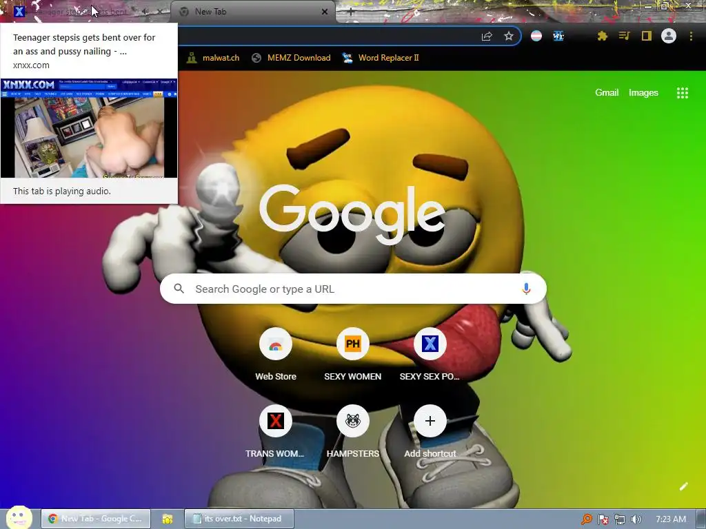The height and width of the screenshot is (529, 706).
Task: Switch to the New Tab tab
Action: (x=253, y=12)
